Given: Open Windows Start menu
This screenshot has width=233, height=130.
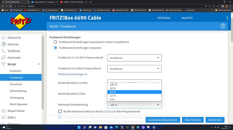Looking at the screenshot, I should pos(79,127).
